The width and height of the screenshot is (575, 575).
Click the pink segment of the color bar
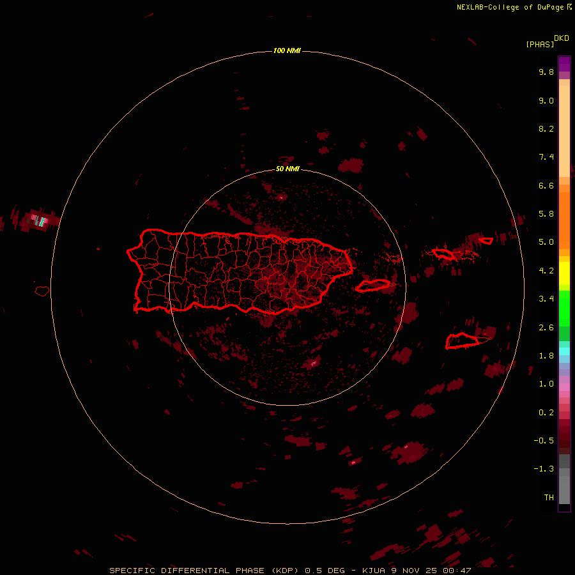pyautogui.click(x=564, y=387)
